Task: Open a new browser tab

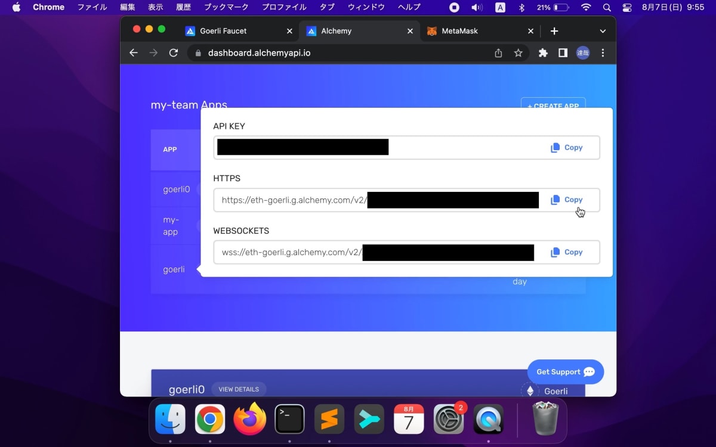Action: point(554,31)
